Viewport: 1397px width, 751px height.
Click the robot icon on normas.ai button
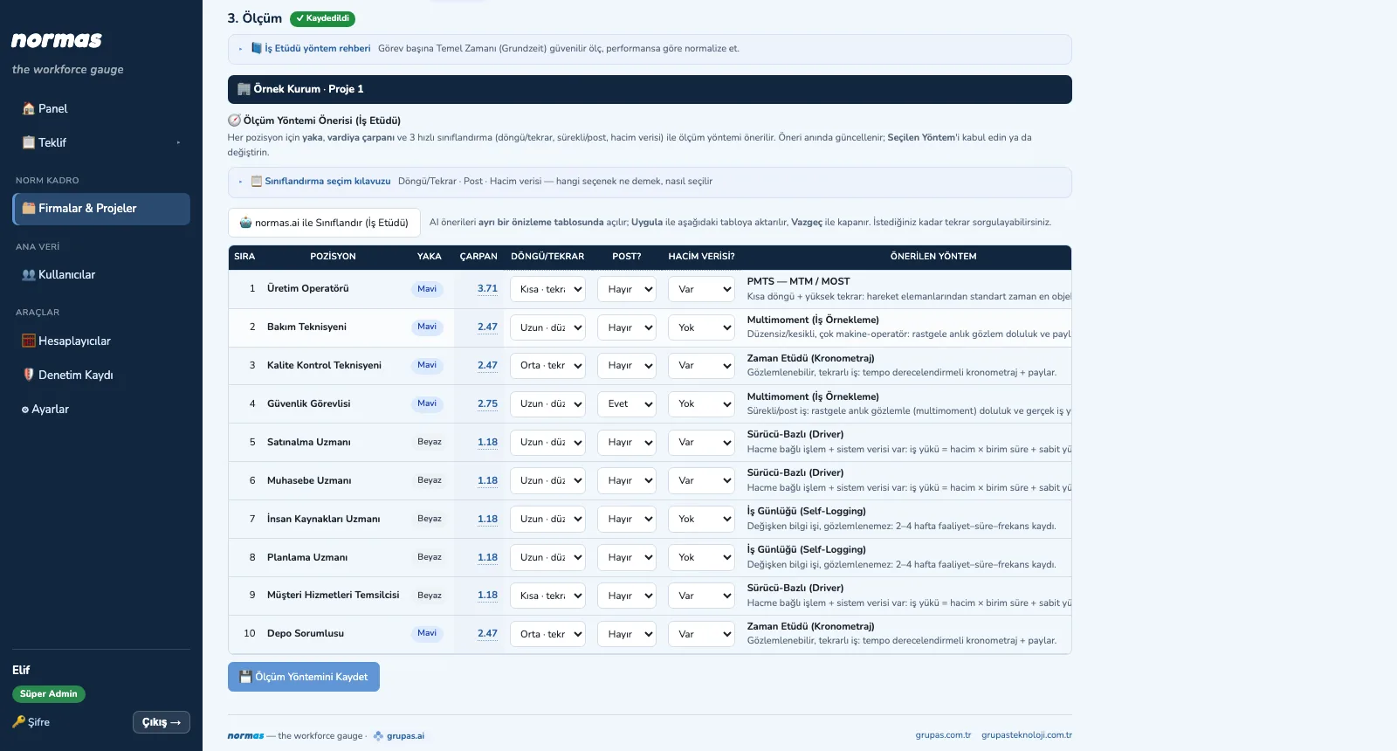point(245,223)
